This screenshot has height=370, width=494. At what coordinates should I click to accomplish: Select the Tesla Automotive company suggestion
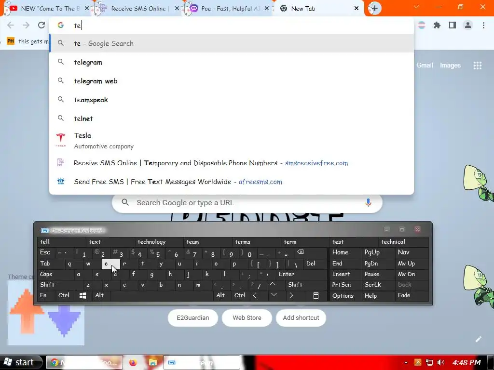coord(232,141)
